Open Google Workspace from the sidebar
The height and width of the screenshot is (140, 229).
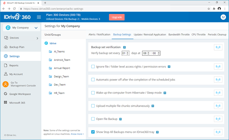click(x=21, y=94)
